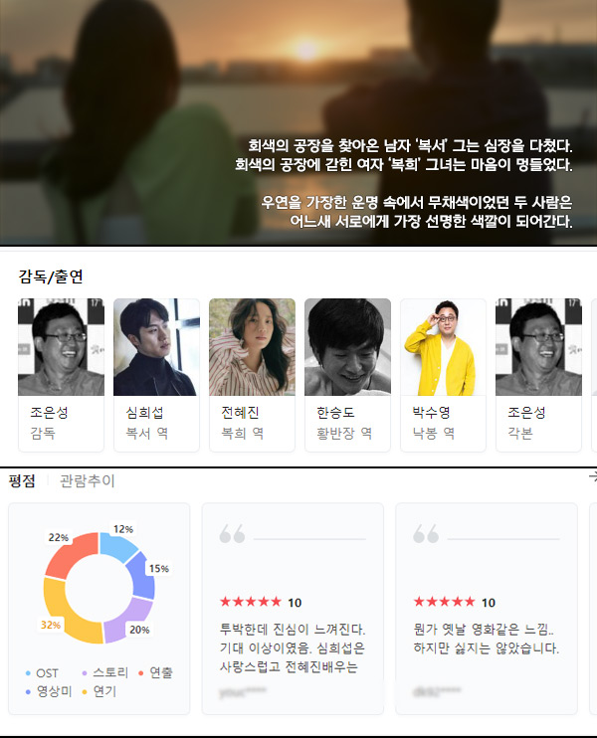Open director 조은성 profile card
Screen dimensions: 597x738
click(62, 375)
